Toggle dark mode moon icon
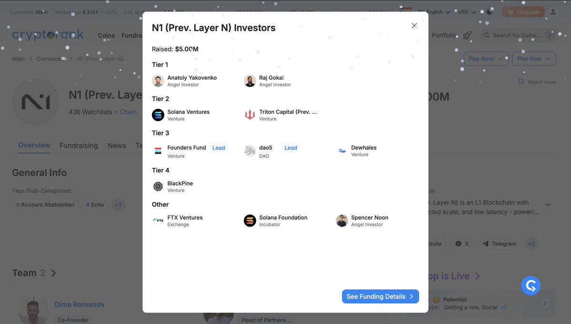The height and width of the screenshot is (324, 571). tap(489, 12)
